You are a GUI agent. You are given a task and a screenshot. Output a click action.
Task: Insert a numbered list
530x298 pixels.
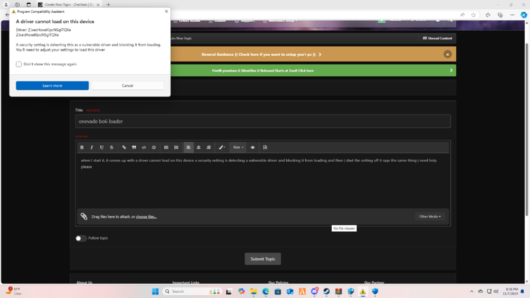176,147
